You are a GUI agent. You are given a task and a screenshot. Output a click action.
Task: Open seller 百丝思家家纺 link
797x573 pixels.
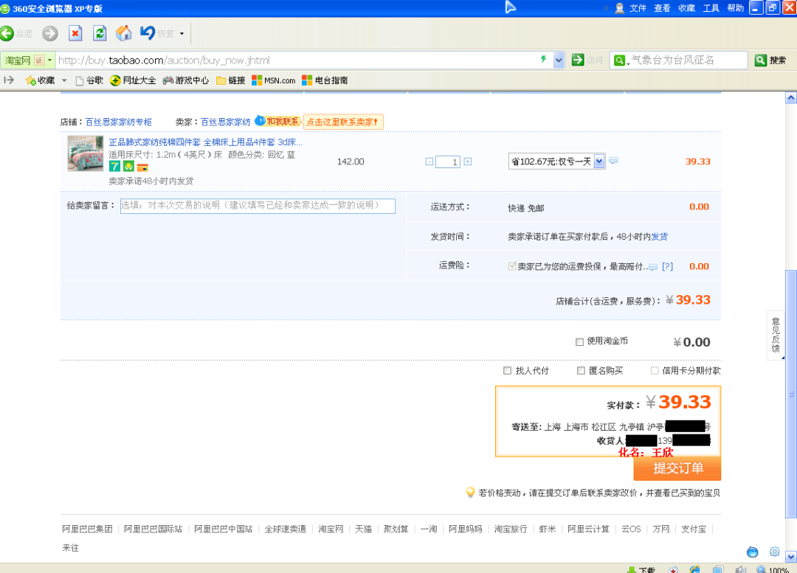225,122
